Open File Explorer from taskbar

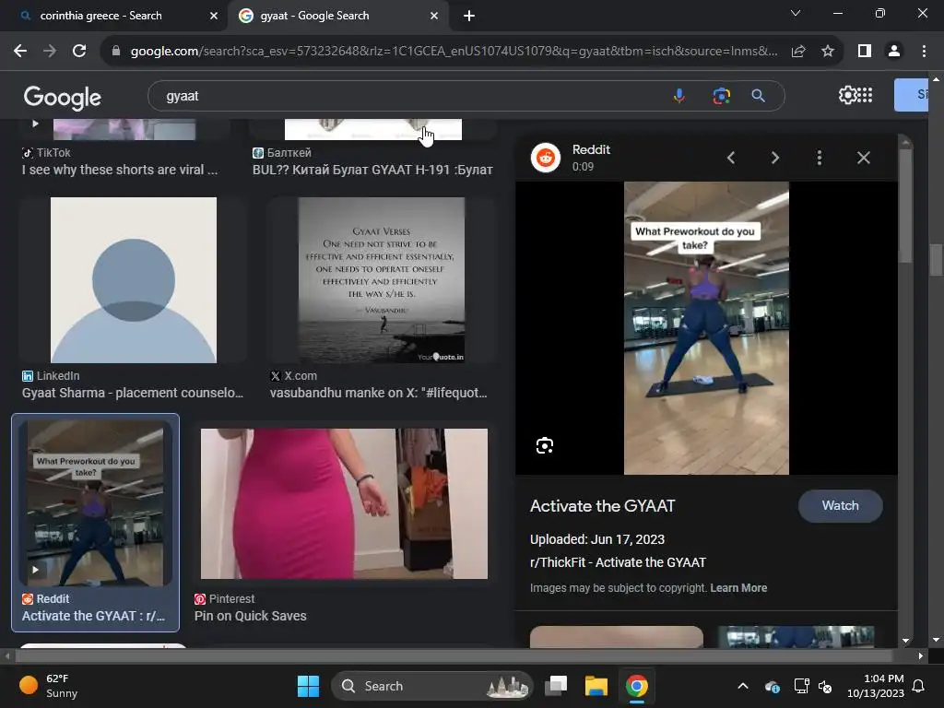click(x=596, y=686)
